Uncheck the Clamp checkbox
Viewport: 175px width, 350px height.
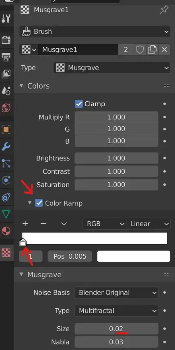point(78,104)
